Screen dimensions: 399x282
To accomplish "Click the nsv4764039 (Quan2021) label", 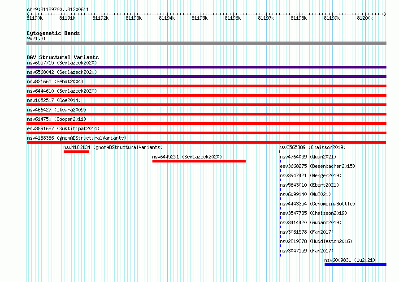I will 308,157.
